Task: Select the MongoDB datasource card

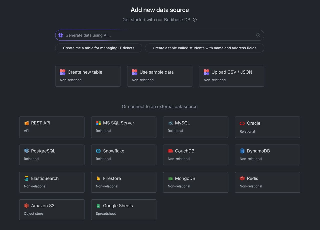Action: pyautogui.click(x=195, y=182)
